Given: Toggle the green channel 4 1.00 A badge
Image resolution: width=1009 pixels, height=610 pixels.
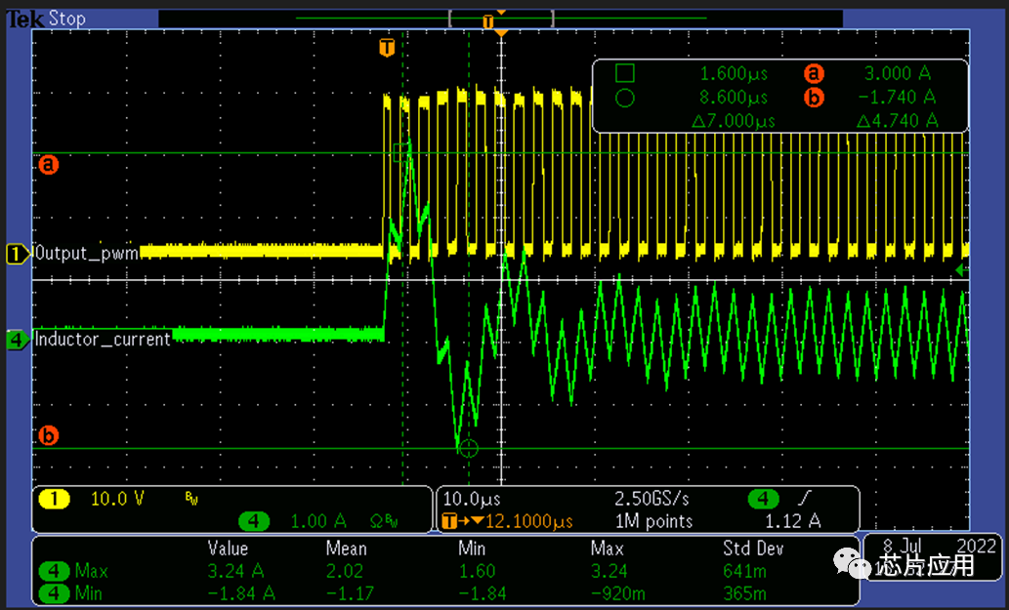Looking at the screenshot, I should [254, 520].
